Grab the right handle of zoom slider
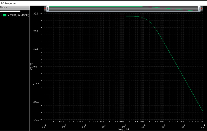This screenshot has height=131, width=207. (x=199, y=9)
